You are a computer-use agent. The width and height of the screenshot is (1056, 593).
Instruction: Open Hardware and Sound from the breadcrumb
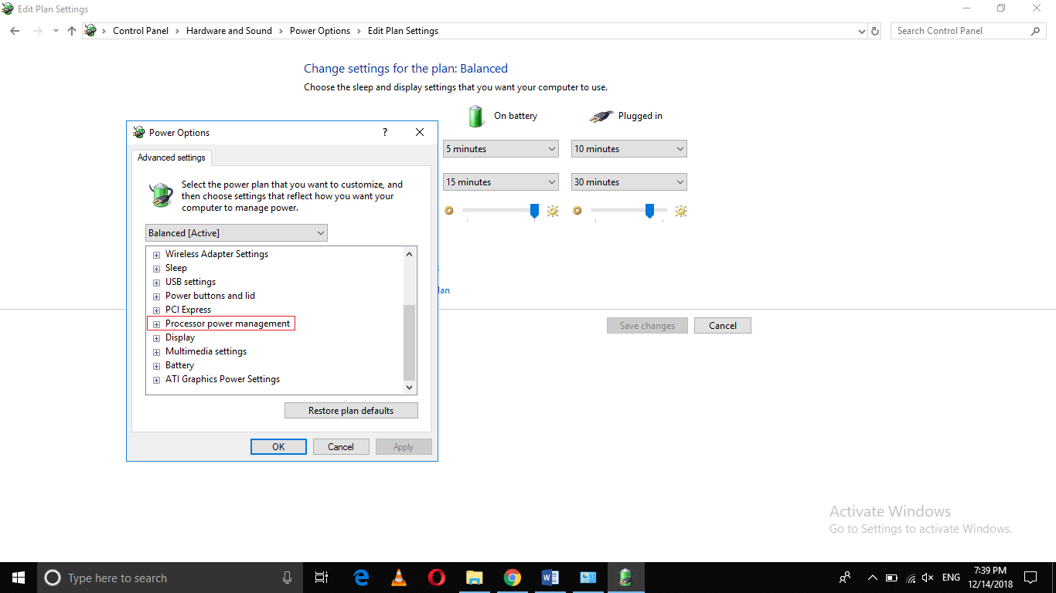point(229,31)
